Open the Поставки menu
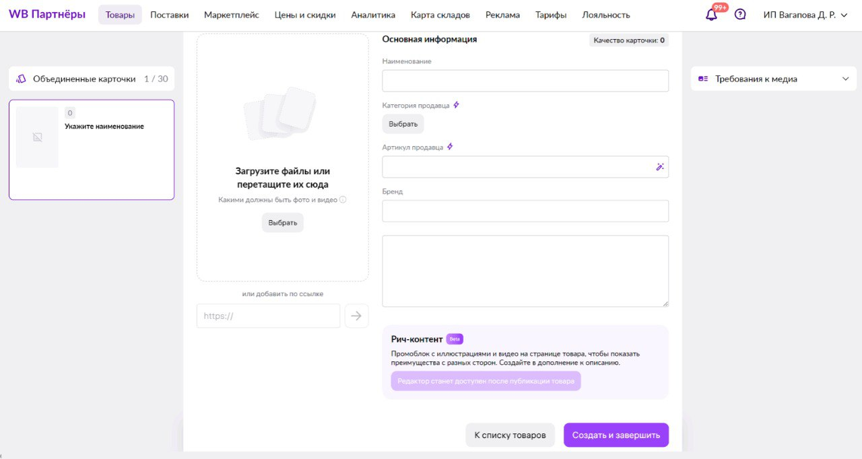This screenshot has width=862, height=459. pyautogui.click(x=169, y=15)
